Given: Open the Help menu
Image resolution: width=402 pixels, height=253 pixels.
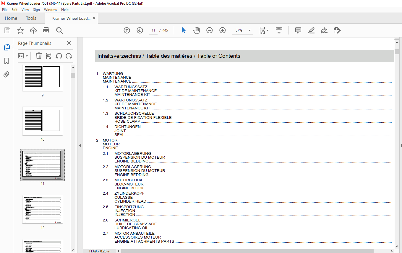Looking at the screenshot, I should (65, 10).
